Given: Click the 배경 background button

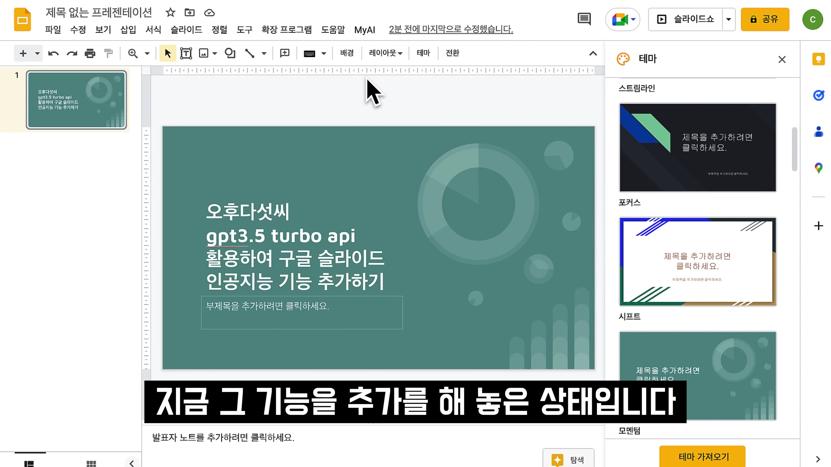Looking at the screenshot, I should (x=347, y=53).
